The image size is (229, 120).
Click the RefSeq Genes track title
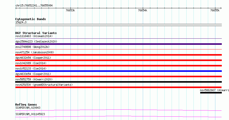(26, 105)
